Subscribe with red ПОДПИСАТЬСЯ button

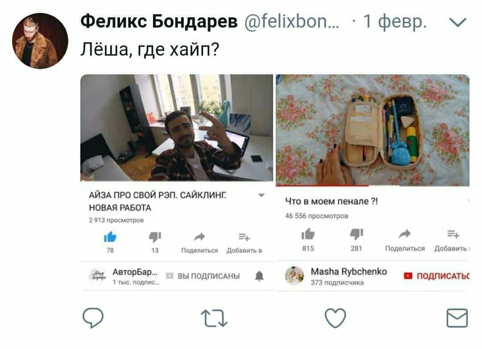point(436,276)
